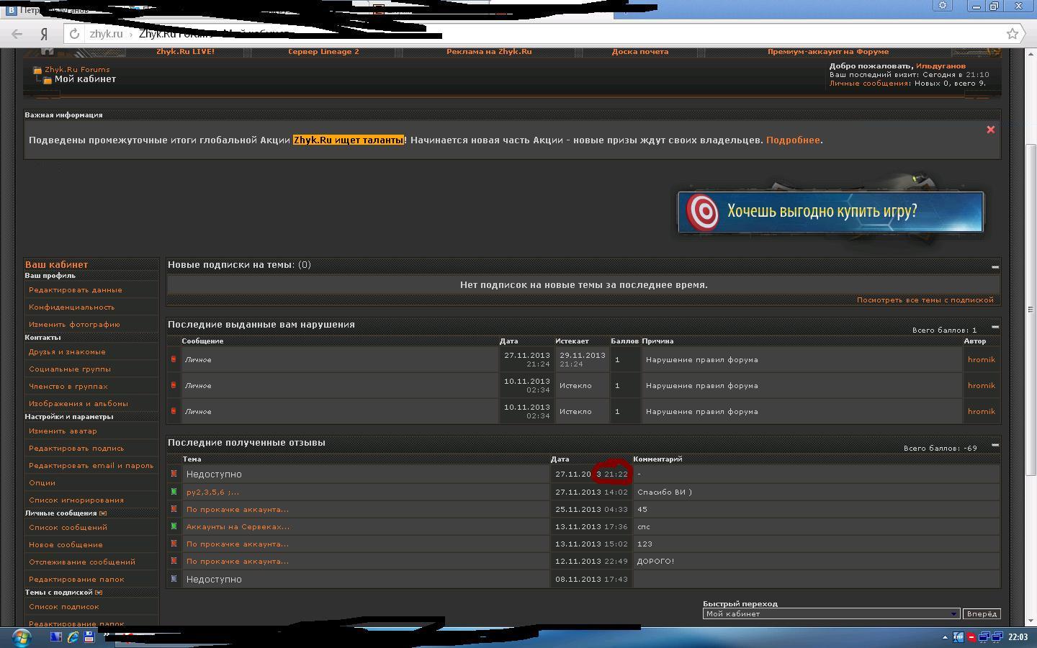
Task: Close the important information notice with red X
Action: point(990,130)
